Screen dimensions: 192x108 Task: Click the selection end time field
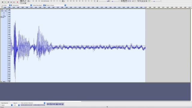click(x=39, y=105)
